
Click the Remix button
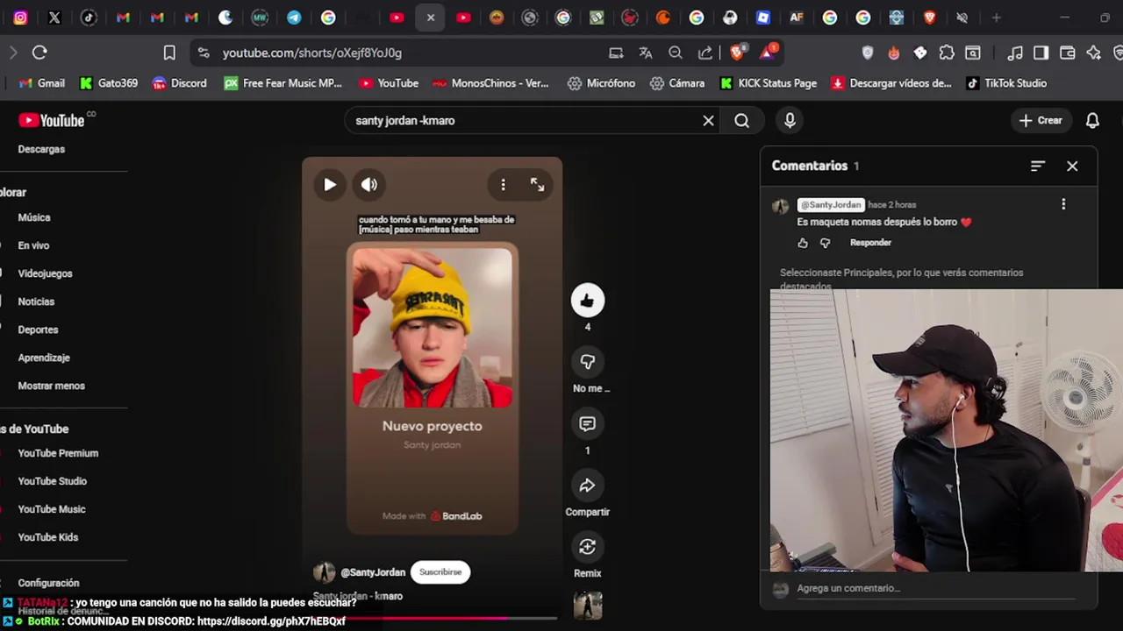point(588,547)
